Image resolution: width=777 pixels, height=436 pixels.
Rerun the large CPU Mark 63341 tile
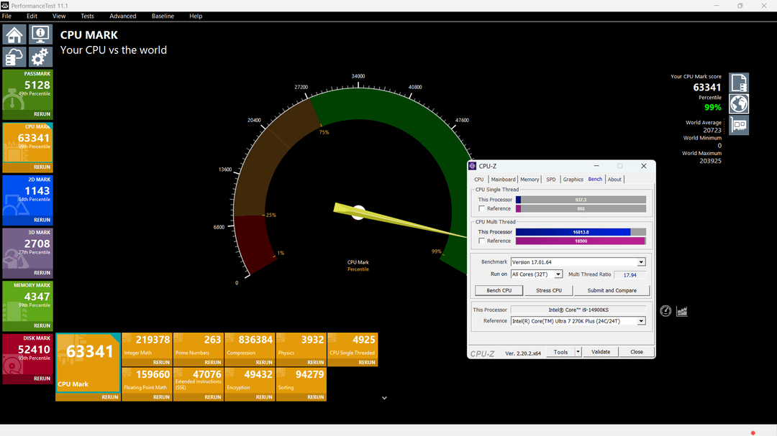(x=110, y=397)
